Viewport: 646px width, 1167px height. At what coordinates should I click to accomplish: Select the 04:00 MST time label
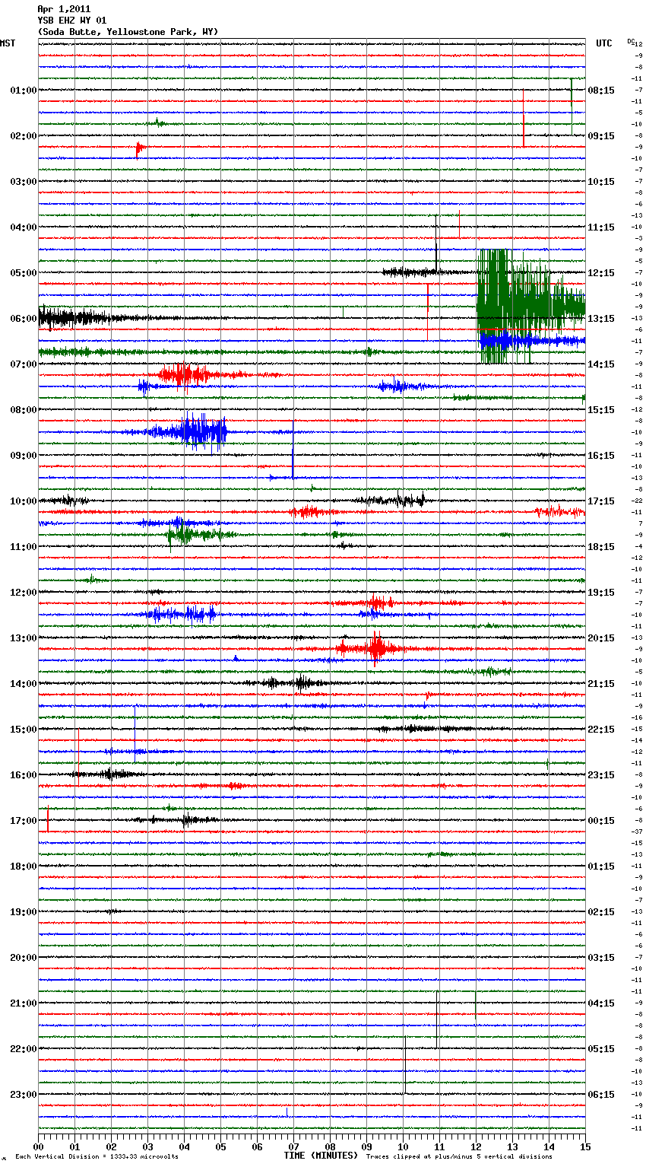tap(24, 227)
